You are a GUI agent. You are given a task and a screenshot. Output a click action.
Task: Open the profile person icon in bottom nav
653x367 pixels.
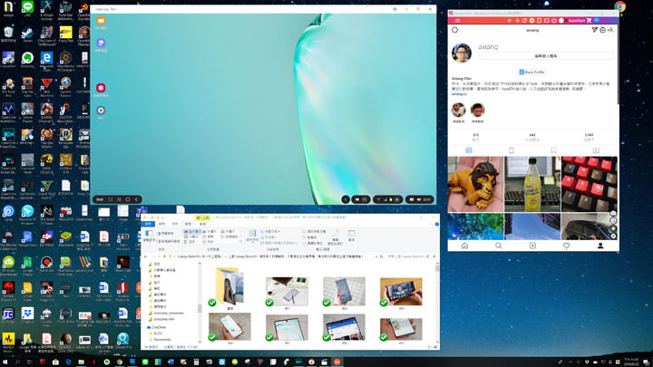[600, 246]
